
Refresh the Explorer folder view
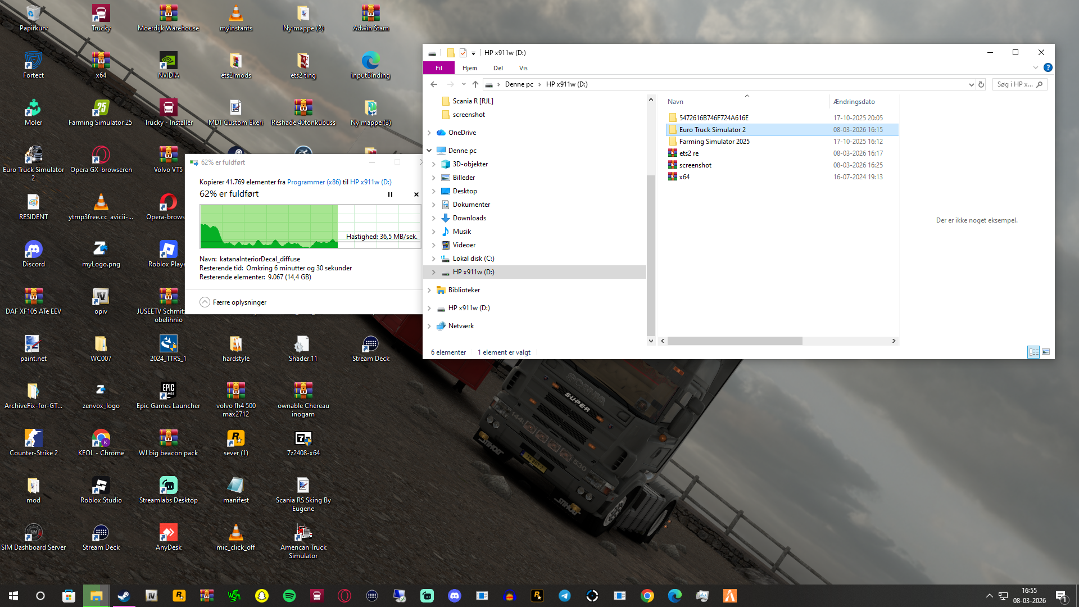[x=981, y=84]
